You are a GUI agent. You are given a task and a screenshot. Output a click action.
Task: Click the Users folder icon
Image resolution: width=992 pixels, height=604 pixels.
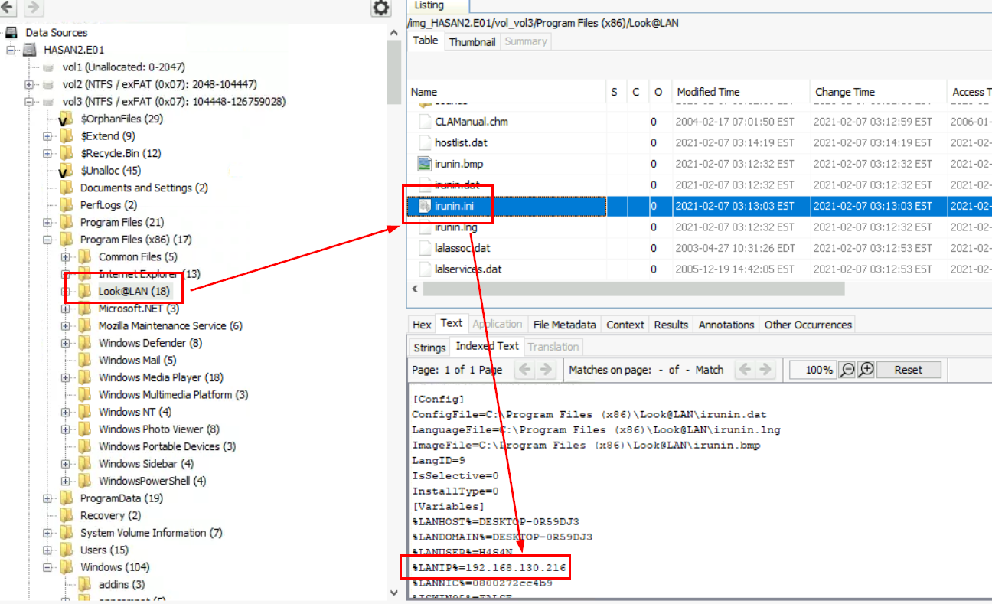tap(67, 550)
